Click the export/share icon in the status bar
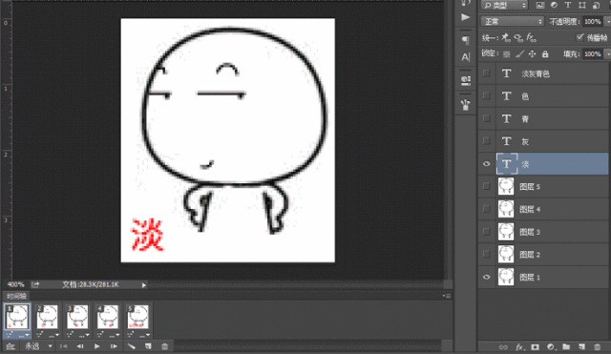This screenshot has width=611, height=354. tap(35, 284)
